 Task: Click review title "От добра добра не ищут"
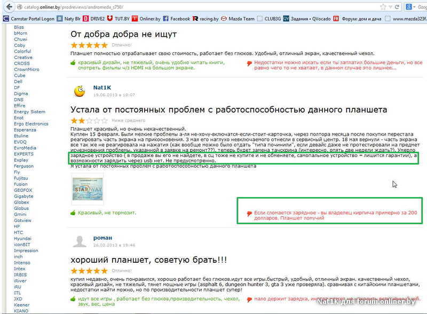click(124, 34)
